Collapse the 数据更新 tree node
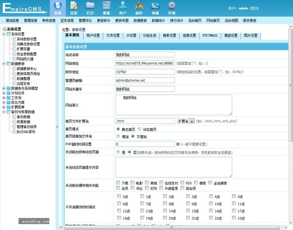This screenshot has width=293, height=230. pos(4,64)
